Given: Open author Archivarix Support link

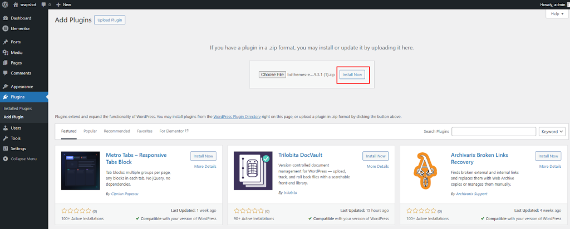Looking at the screenshot, I should (x=472, y=194).
